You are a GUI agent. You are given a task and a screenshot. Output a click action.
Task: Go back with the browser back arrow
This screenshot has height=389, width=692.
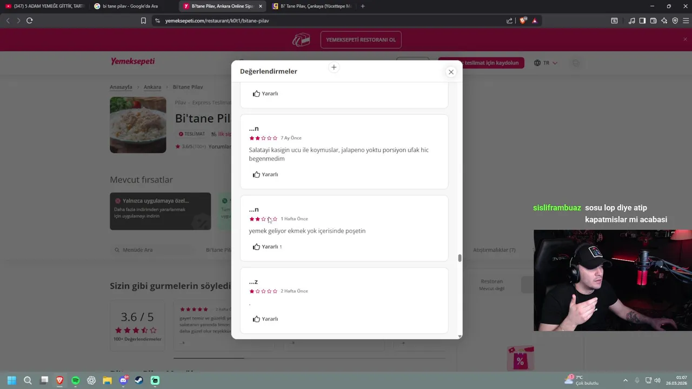coord(8,21)
